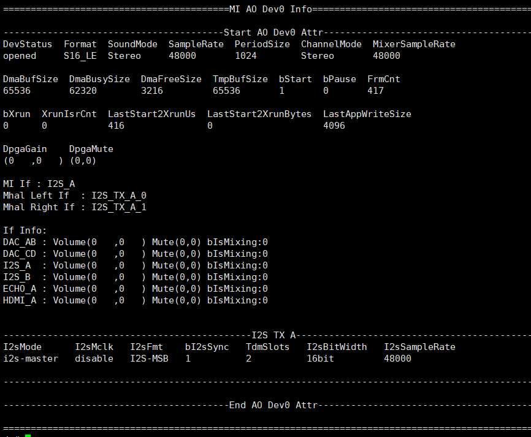Click the "Start AO Dev0 Attr" section heading
Screen dimensions: 531x437
point(273,32)
